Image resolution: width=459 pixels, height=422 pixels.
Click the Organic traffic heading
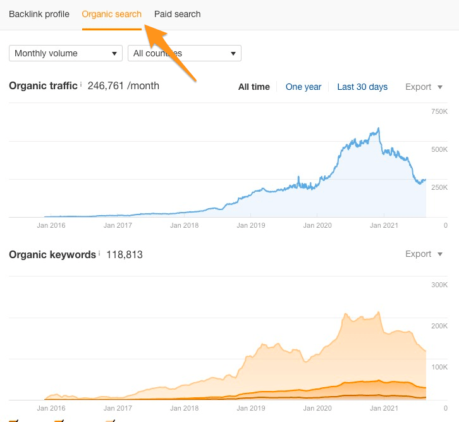[43, 86]
